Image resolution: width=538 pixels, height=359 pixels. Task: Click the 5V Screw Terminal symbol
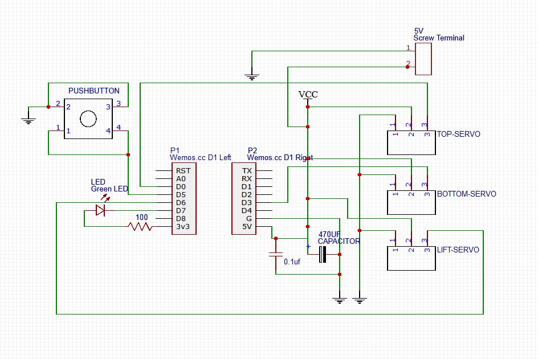(423, 59)
